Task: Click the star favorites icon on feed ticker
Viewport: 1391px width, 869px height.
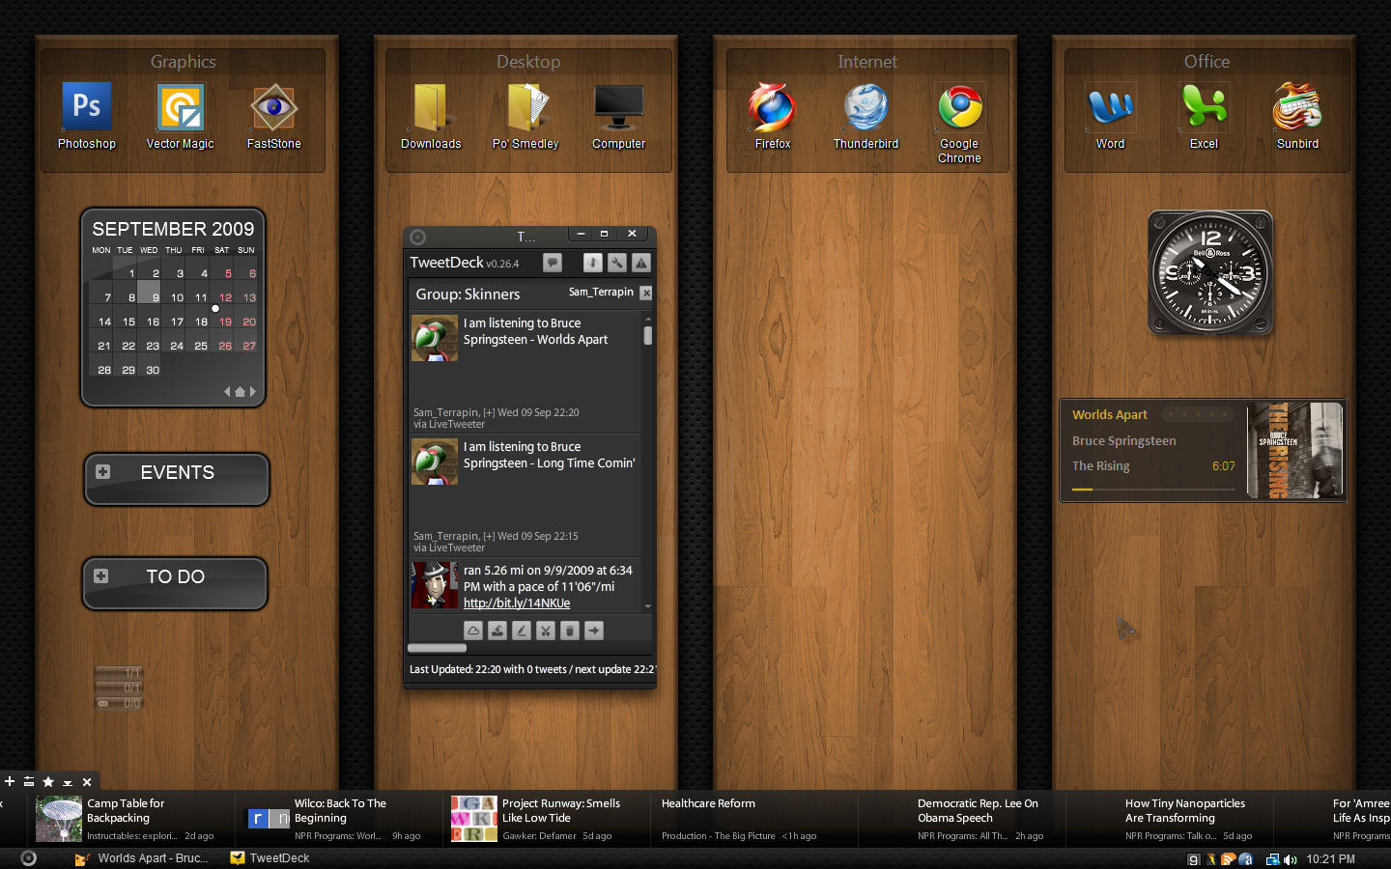Action: coord(48,781)
